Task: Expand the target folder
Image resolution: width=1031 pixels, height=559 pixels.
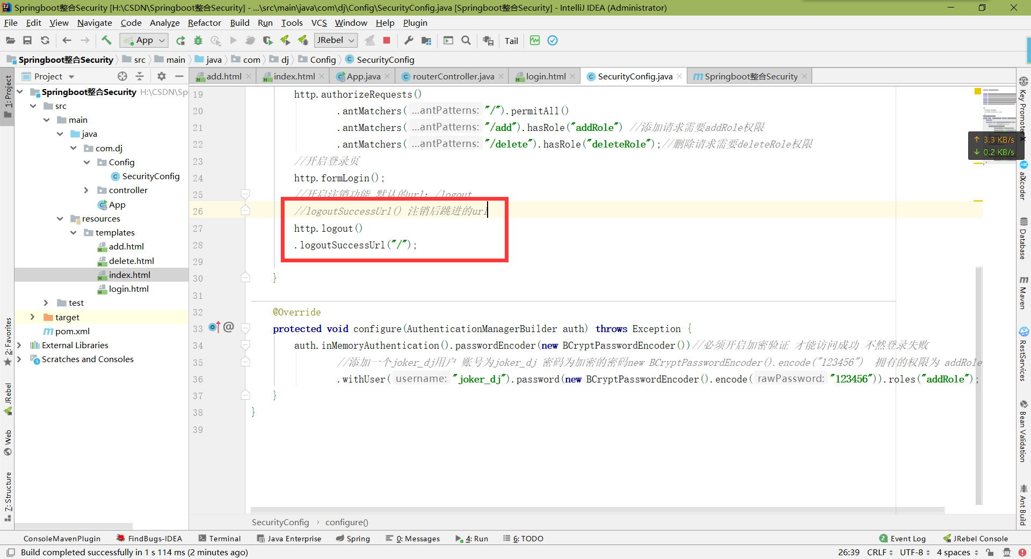Action: [32, 317]
